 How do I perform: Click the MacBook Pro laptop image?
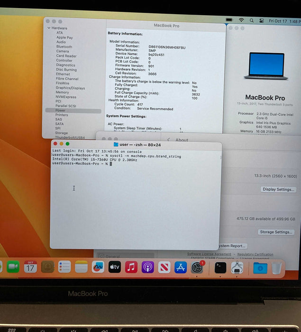(x=266, y=65)
